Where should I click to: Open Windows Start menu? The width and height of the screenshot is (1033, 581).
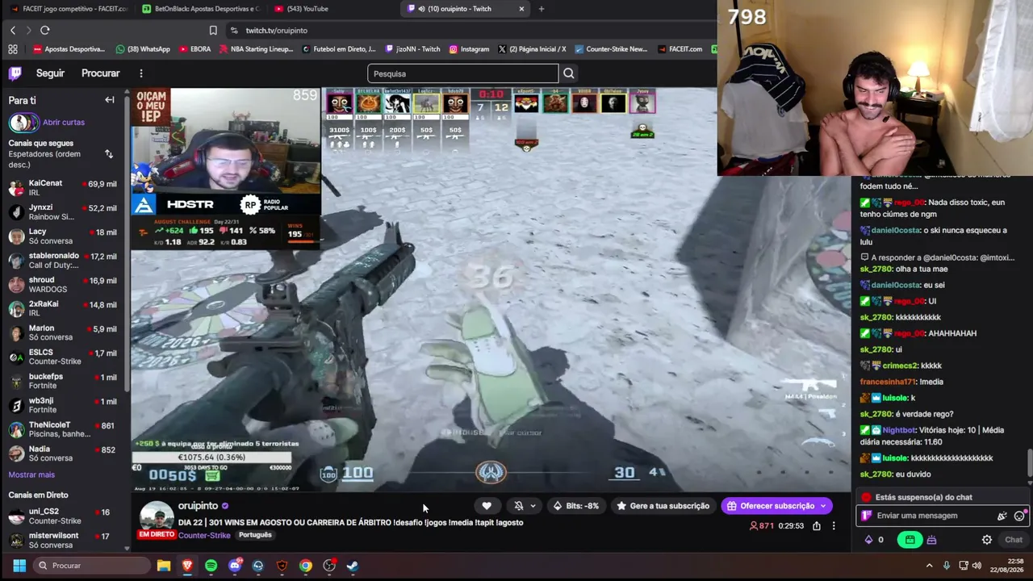pyautogui.click(x=19, y=566)
